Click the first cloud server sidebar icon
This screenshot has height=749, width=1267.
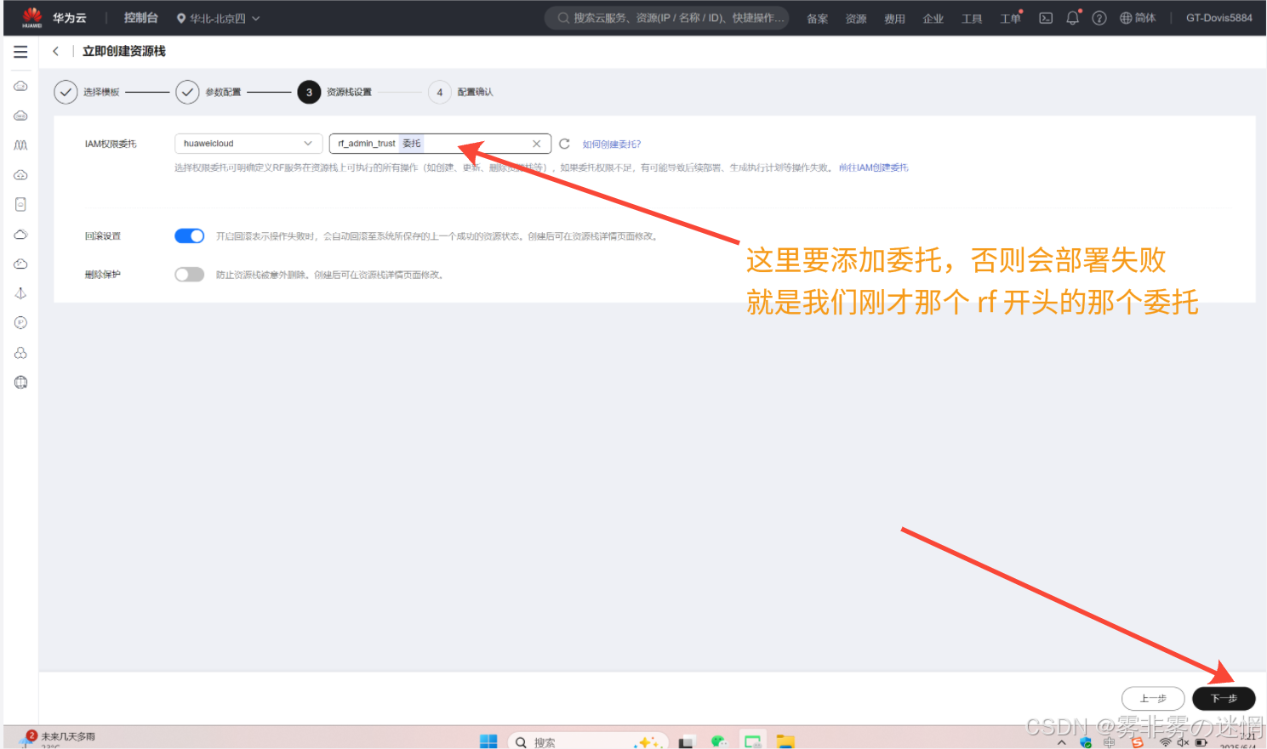point(20,86)
